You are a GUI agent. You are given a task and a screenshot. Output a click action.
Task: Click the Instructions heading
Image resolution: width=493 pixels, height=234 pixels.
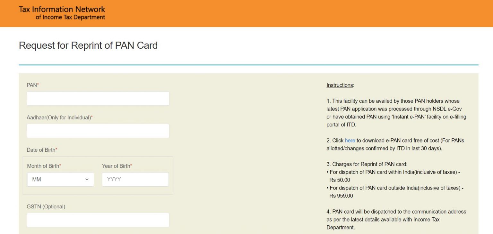(339, 85)
